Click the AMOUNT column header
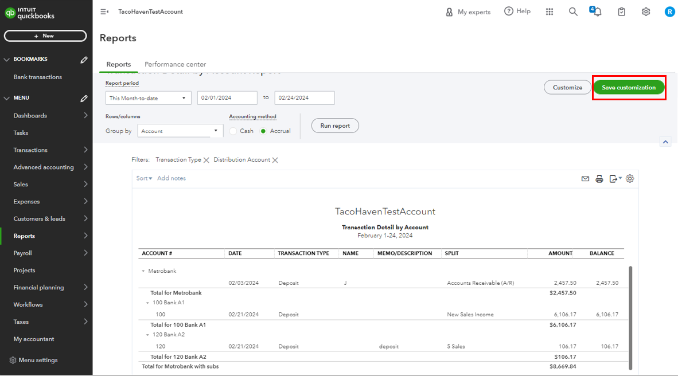Image resolution: width=678 pixels, height=376 pixels. click(x=560, y=254)
